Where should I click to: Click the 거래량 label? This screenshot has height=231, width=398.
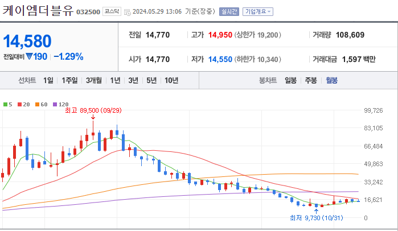322,35
